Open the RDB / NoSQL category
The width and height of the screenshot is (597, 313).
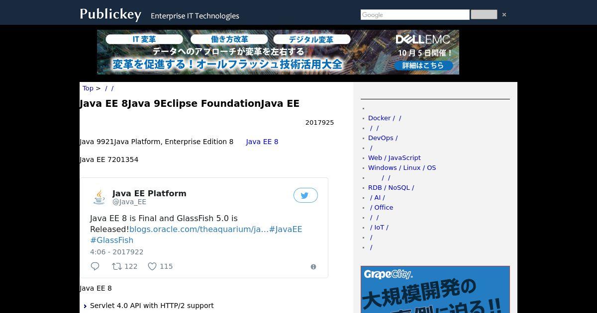coord(391,188)
